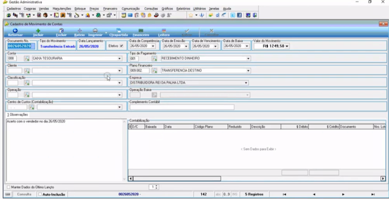Image resolution: width=389 pixels, height=199 pixels.
Task: Toggle the Auto-Inclusão checkbox
Action: [40, 194]
